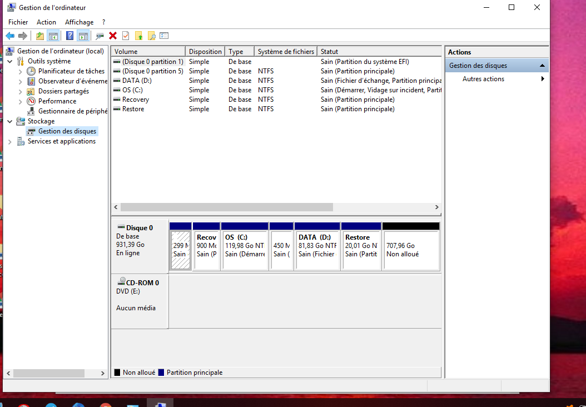The height and width of the screenshot is (407, 586).
Task: Open Autres actions submenu arrow
Action: pos(543,79)
